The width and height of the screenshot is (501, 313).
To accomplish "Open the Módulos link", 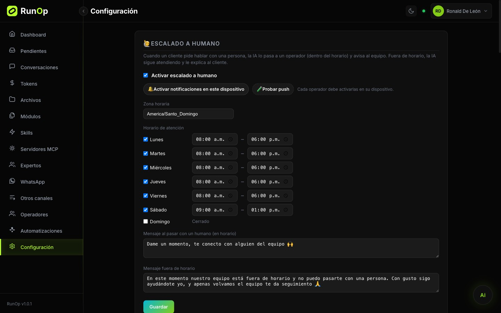I will pos(42,116).
